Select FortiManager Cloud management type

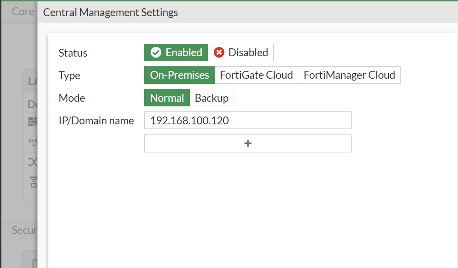349,75
